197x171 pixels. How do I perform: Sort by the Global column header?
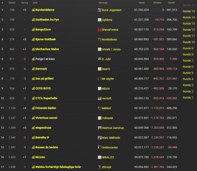pos(12,3)
